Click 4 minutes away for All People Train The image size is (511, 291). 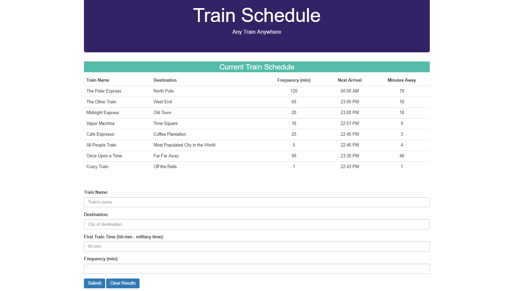[402, 145]
